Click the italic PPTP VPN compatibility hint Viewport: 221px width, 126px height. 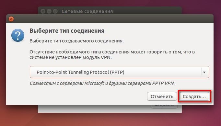[102, 83]
